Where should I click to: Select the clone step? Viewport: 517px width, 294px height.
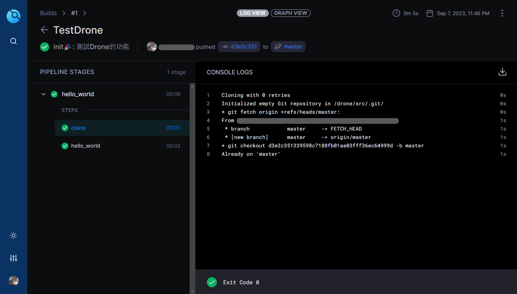click(x=122, y=128)
